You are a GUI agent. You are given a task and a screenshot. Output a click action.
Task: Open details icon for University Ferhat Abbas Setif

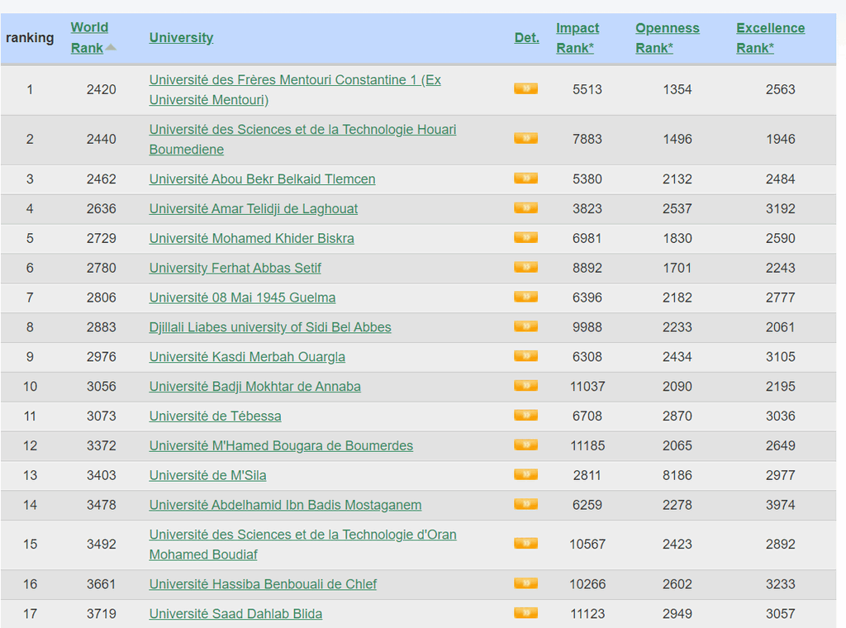[525, 267]
